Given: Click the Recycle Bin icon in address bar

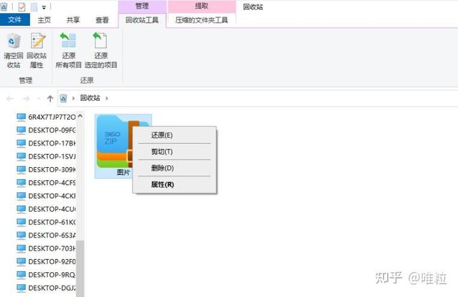Looking at the screenshot, I should point(63,98).
